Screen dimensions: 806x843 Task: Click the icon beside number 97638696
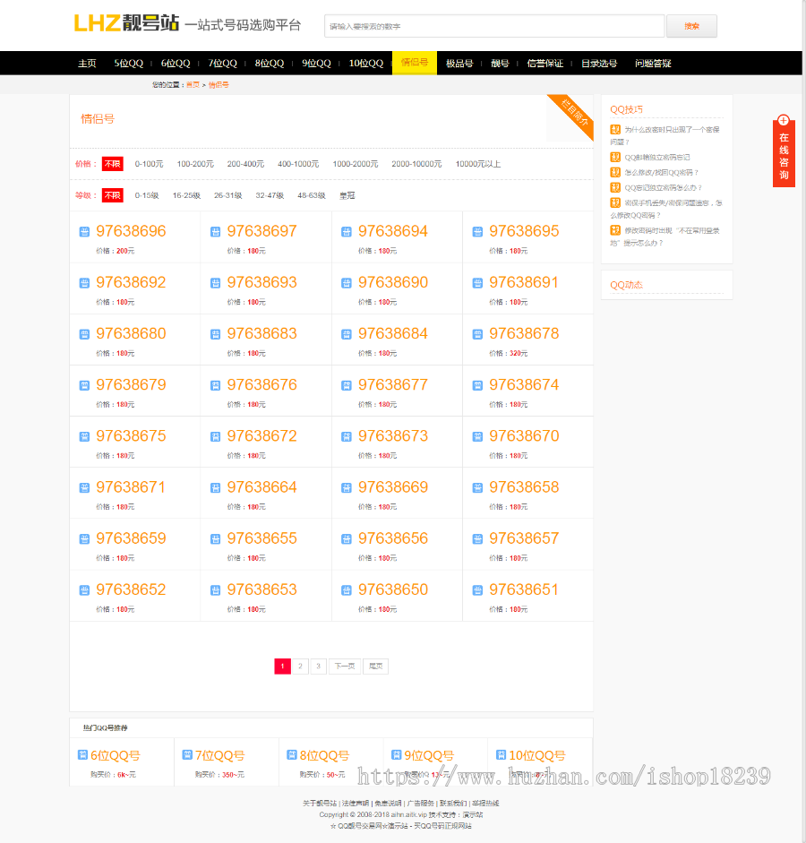(x=84, y=232)
